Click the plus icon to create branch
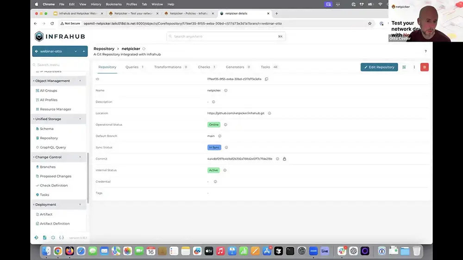Image resolution: width=463 pixels, height=260 pixels. click(83, 51)
